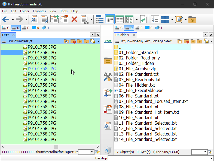Switch to Details view mode
Image resolution: width=214 pixels, height=161 pixels.
[x=120, y=19]
